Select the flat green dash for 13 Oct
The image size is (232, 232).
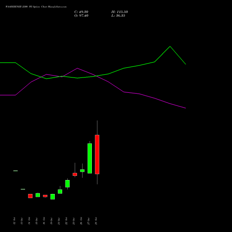pos(23,189)
